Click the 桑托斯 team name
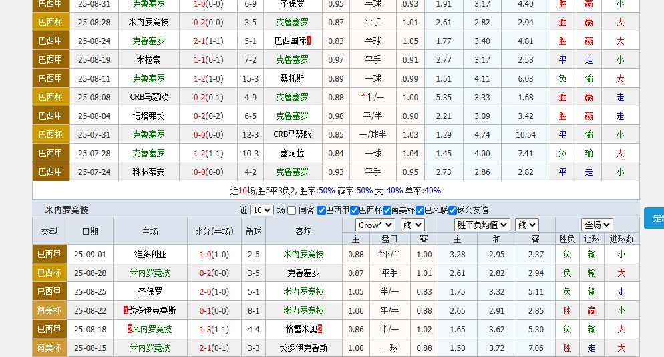 [x=292, y=78]
